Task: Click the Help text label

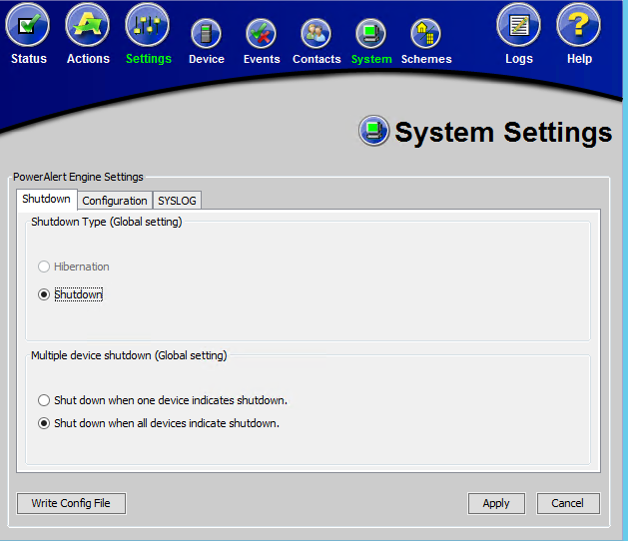Action: tap(579, 59)
